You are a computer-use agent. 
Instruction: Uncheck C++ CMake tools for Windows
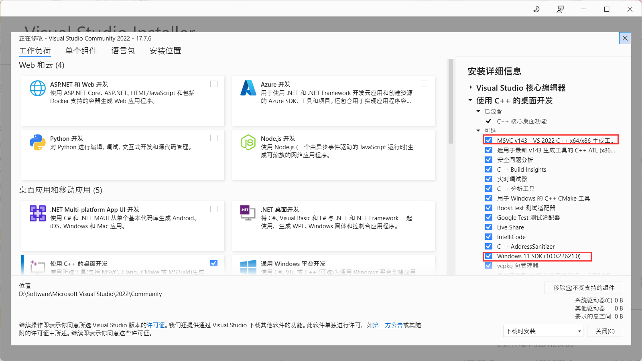[x=489, y=198]
